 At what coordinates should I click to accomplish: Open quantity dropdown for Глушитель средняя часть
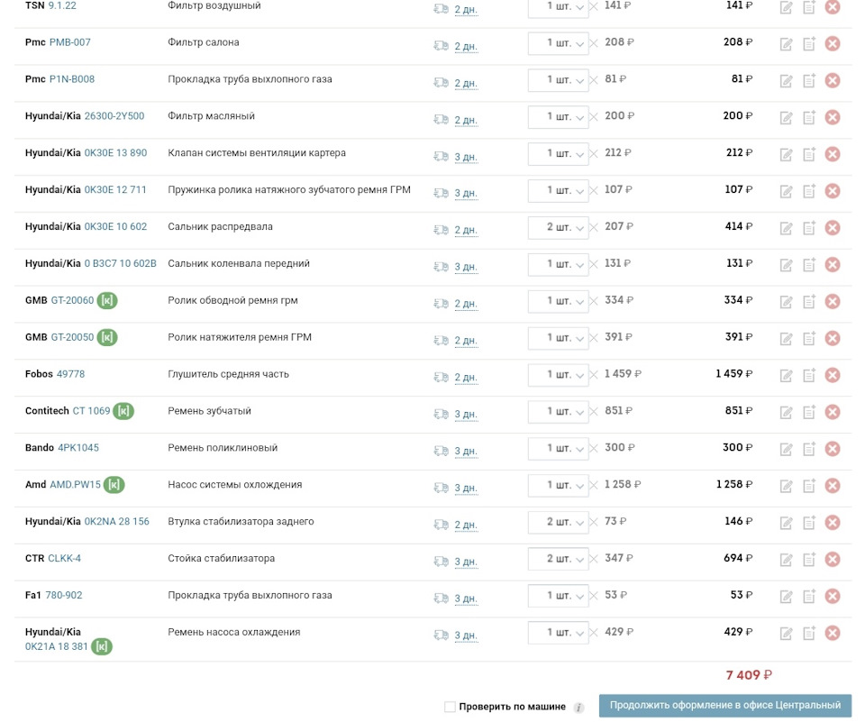[x=559, y=375]
